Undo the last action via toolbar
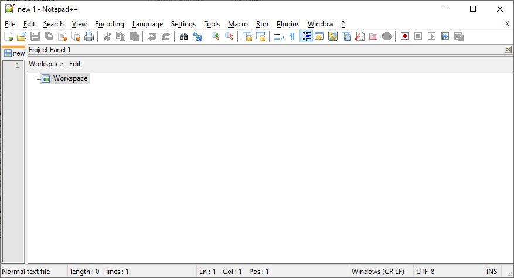The height and width of the screenshot is (278, 514). tap(152, 36)
